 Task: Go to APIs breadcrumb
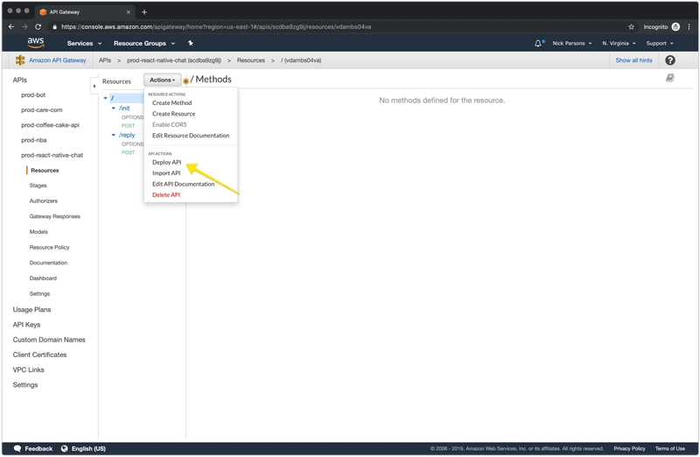105,60
